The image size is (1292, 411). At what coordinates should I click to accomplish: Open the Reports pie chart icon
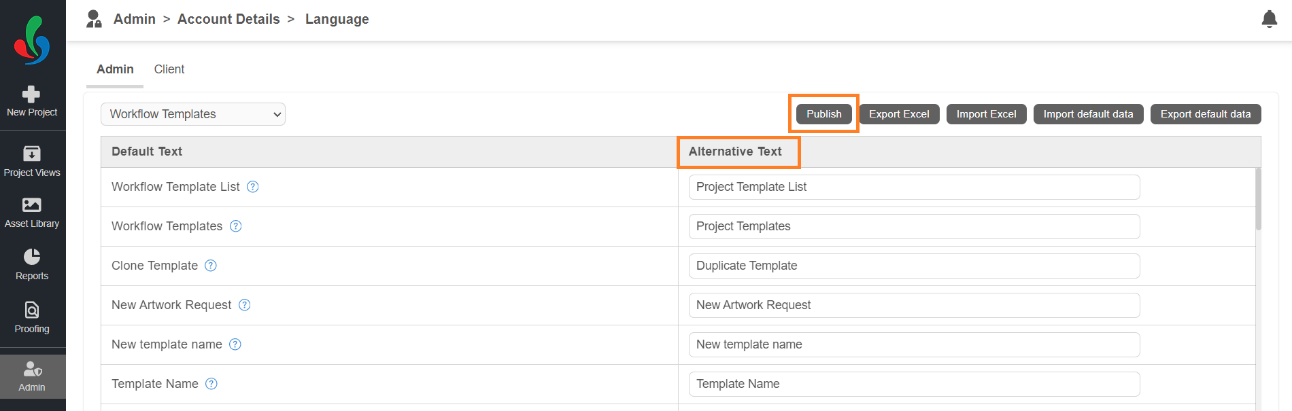pyautogui.click(x=32, y=256)
